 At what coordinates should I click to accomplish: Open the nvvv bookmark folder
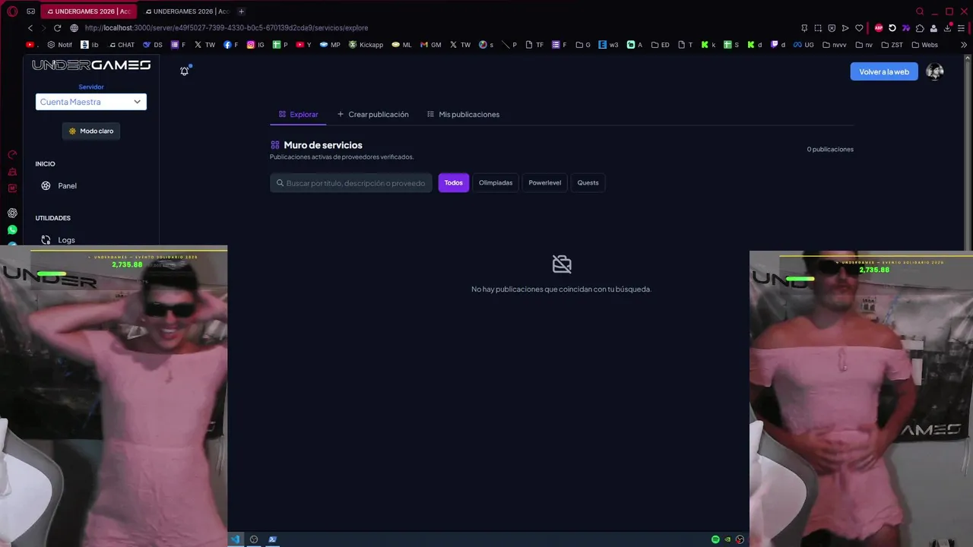click(x=835, y=45)
